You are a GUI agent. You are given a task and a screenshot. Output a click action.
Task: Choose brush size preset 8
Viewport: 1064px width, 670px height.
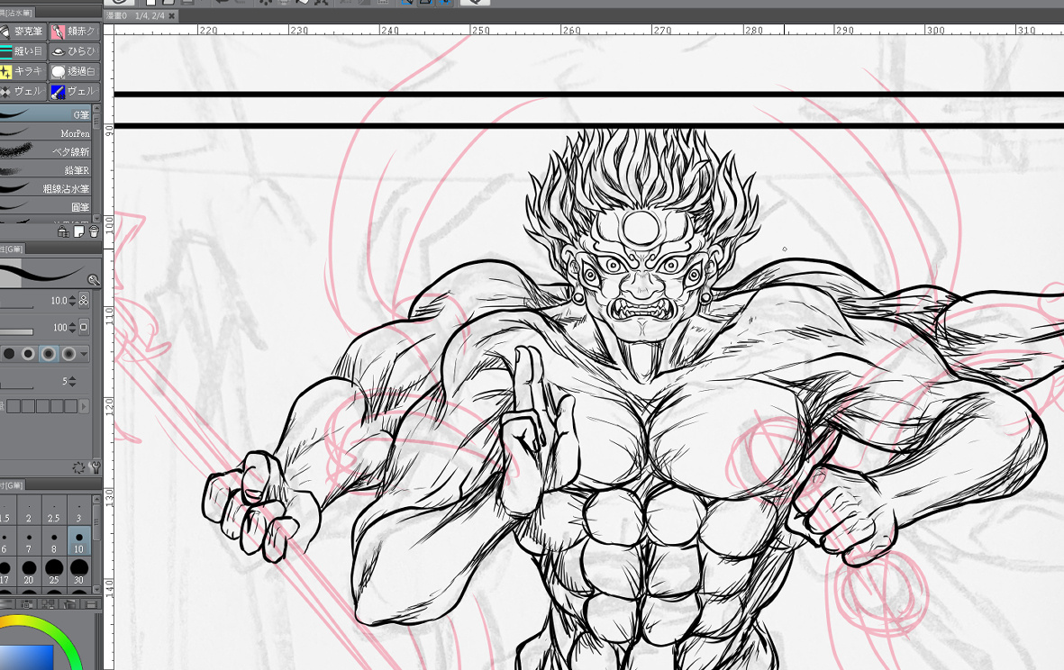54,542
